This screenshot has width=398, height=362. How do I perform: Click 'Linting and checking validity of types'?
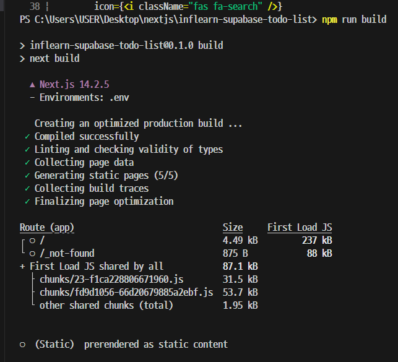tap(129, 149)
